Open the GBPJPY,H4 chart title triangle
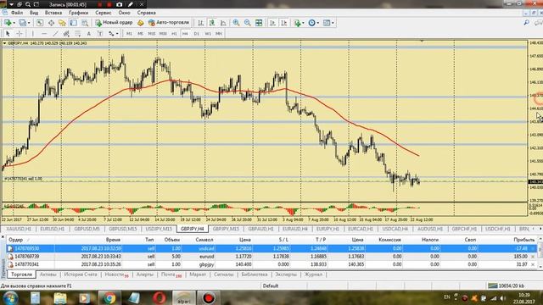Image resolution: width=543 pixels, height=305 pixels. tap(4, 43)
